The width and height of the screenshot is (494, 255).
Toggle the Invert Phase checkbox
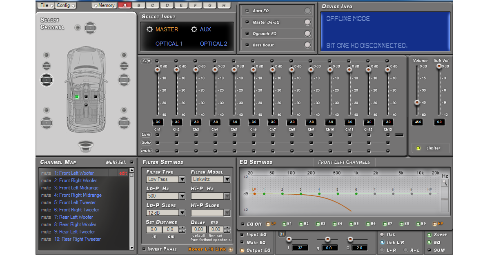point(144,249)
